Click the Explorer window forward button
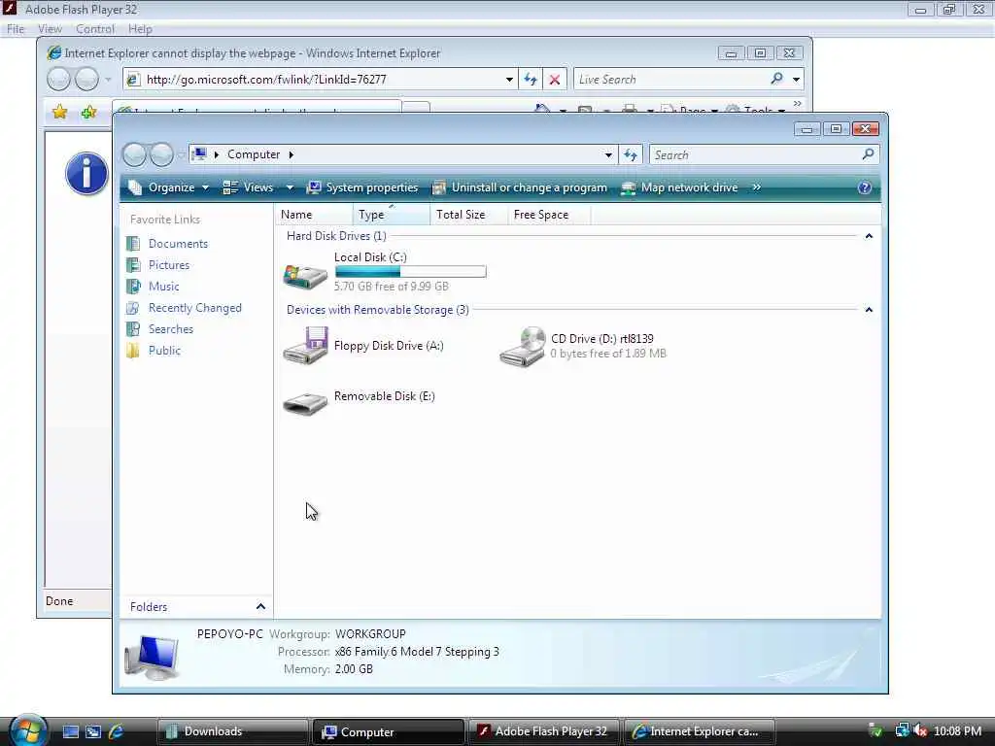 pyautogui.click(x=161, y=154)
